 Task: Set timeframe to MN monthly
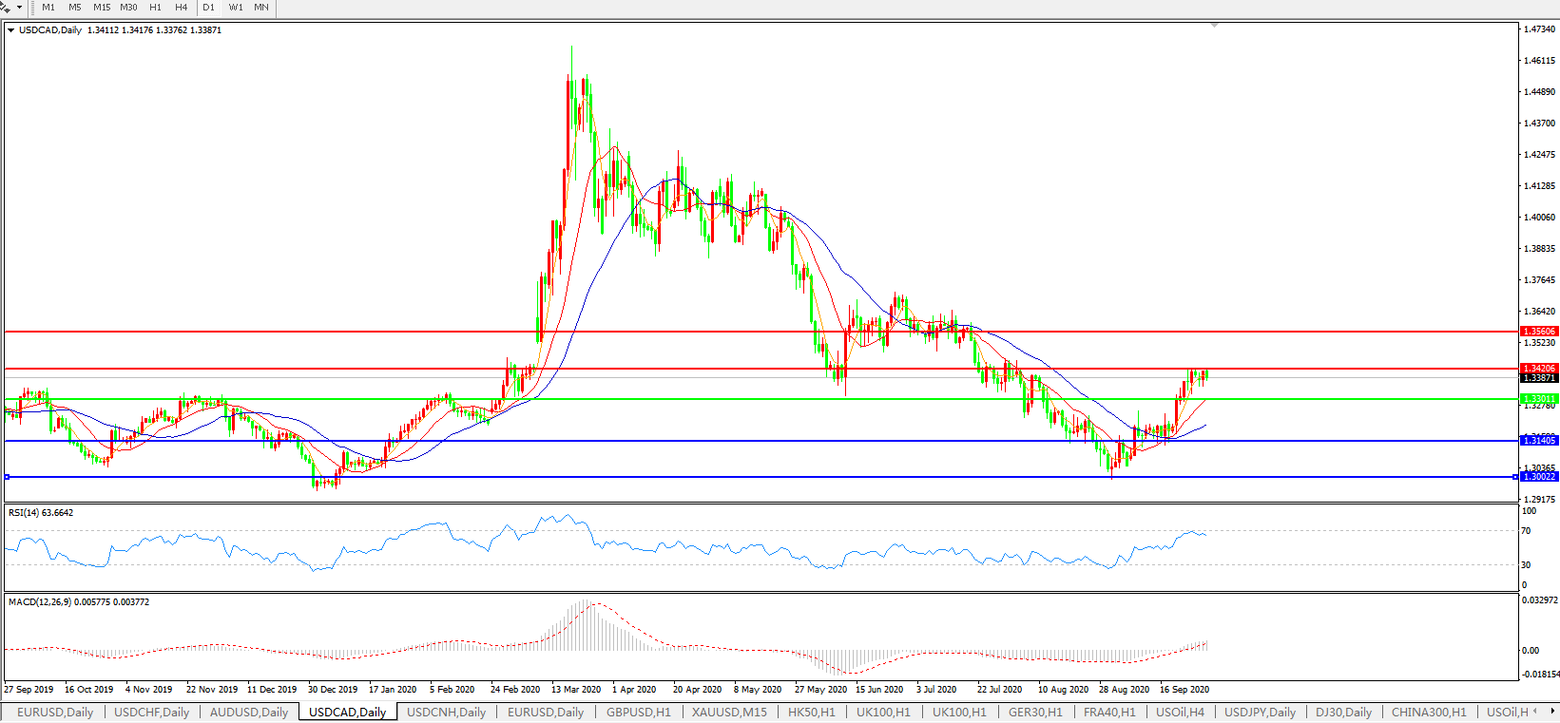[x=261, y=8]
